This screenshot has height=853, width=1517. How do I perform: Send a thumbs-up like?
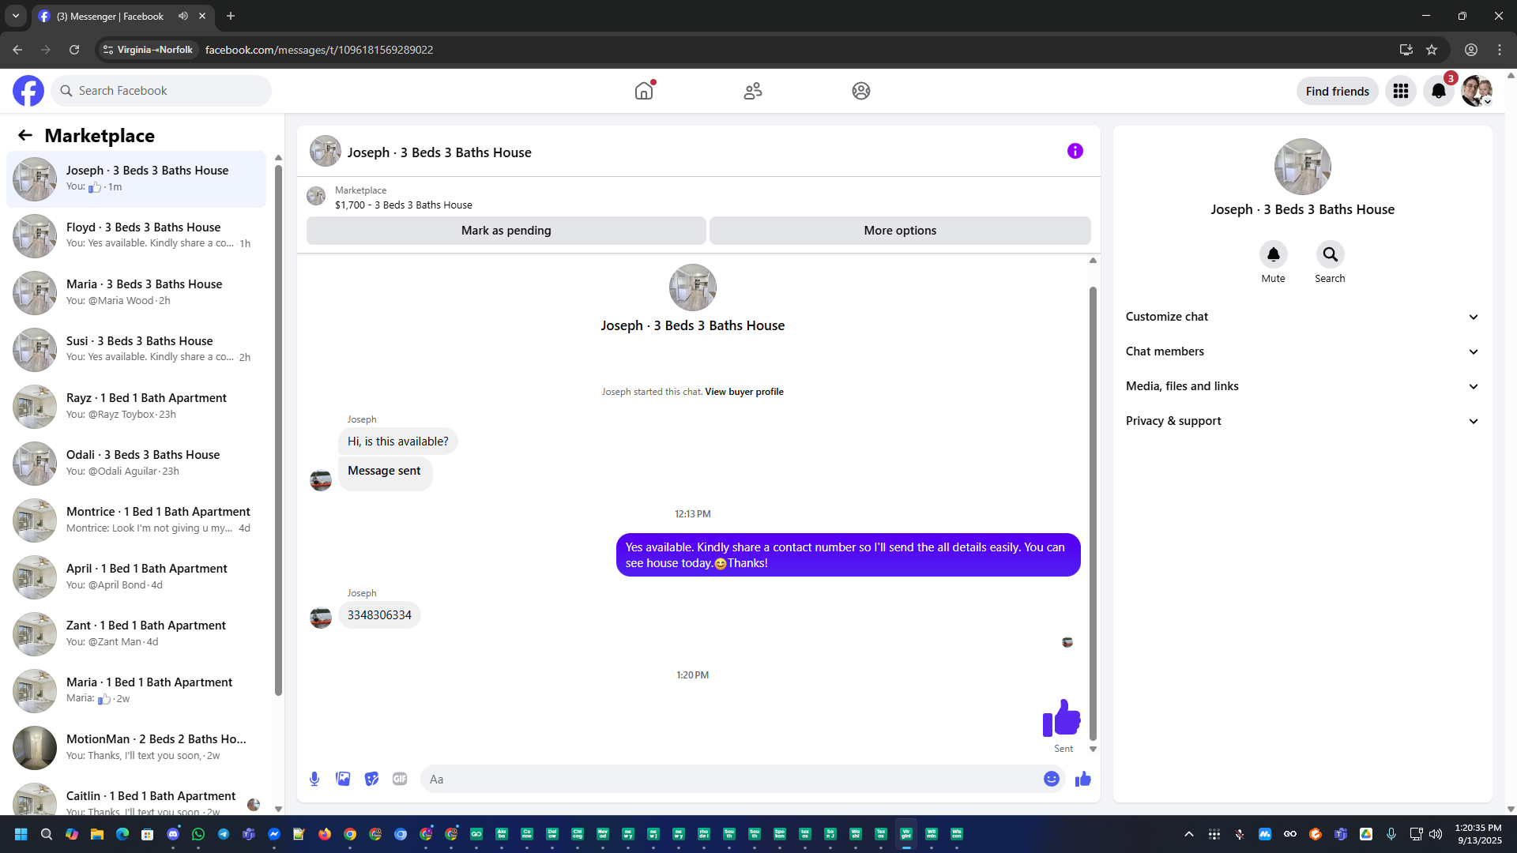point(1082,779)
